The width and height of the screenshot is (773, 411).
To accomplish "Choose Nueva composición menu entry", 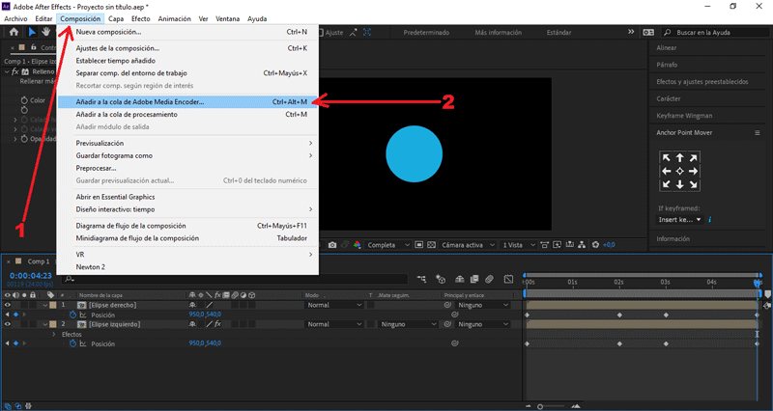I will 187,32.
